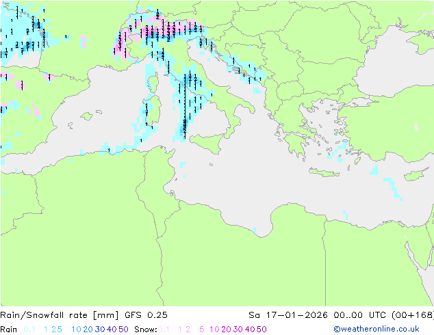Screen dimensions: 434x335
Task: Pick the Snow 2 legend color value
Action: pos(188,330)
